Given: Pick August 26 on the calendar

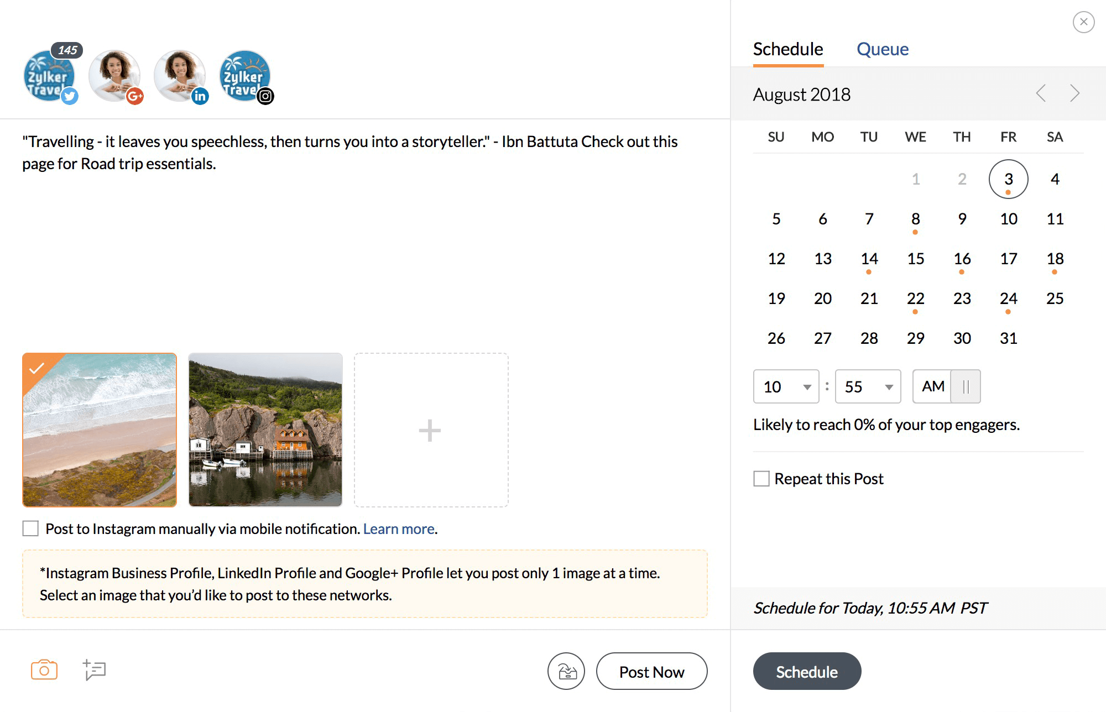Looking at the screenshot, I should tap(776, 338).
